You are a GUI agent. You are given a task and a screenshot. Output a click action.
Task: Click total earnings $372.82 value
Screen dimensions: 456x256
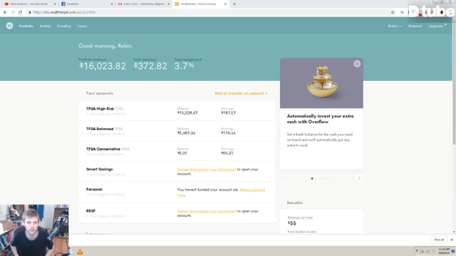click(x=150, y=66)
